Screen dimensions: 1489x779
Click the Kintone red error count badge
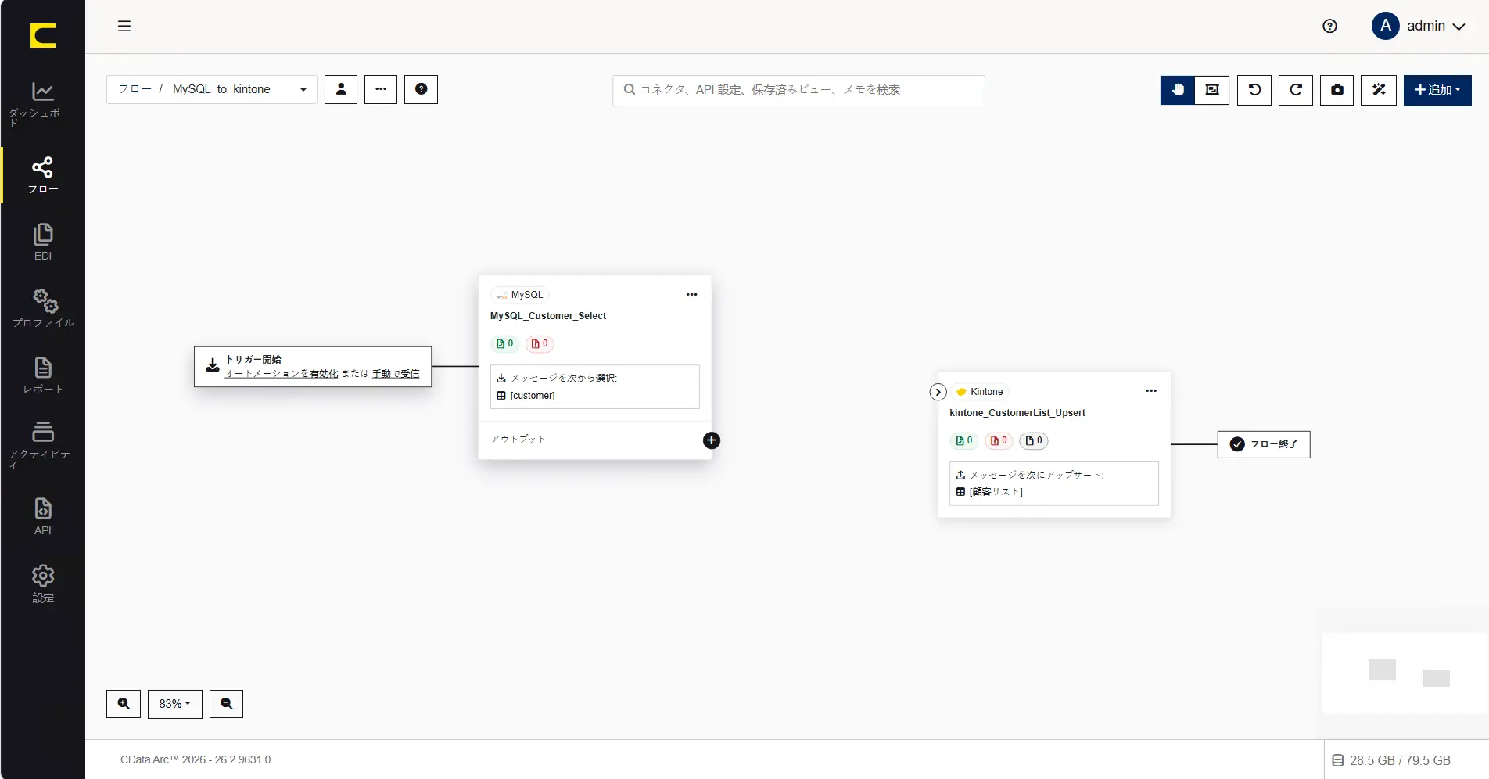999,440
